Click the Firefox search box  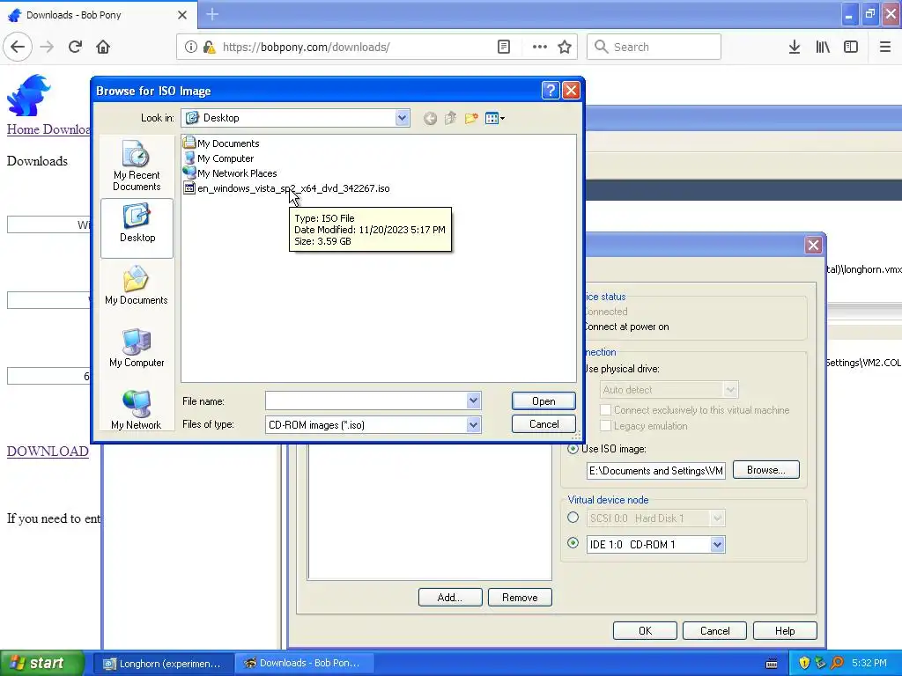[x=654, y=47]
